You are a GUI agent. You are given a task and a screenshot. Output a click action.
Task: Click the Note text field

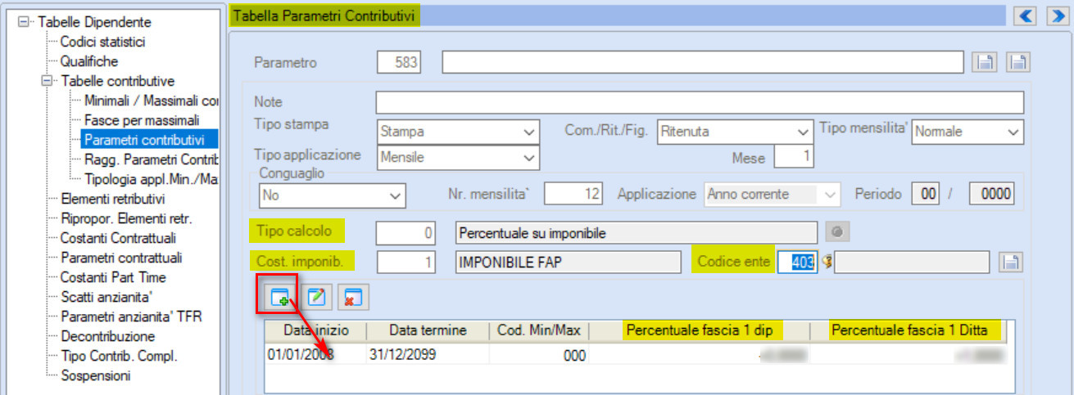click(700, 102)
